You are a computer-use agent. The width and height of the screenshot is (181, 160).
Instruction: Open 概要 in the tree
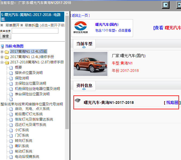coord(18,67)
